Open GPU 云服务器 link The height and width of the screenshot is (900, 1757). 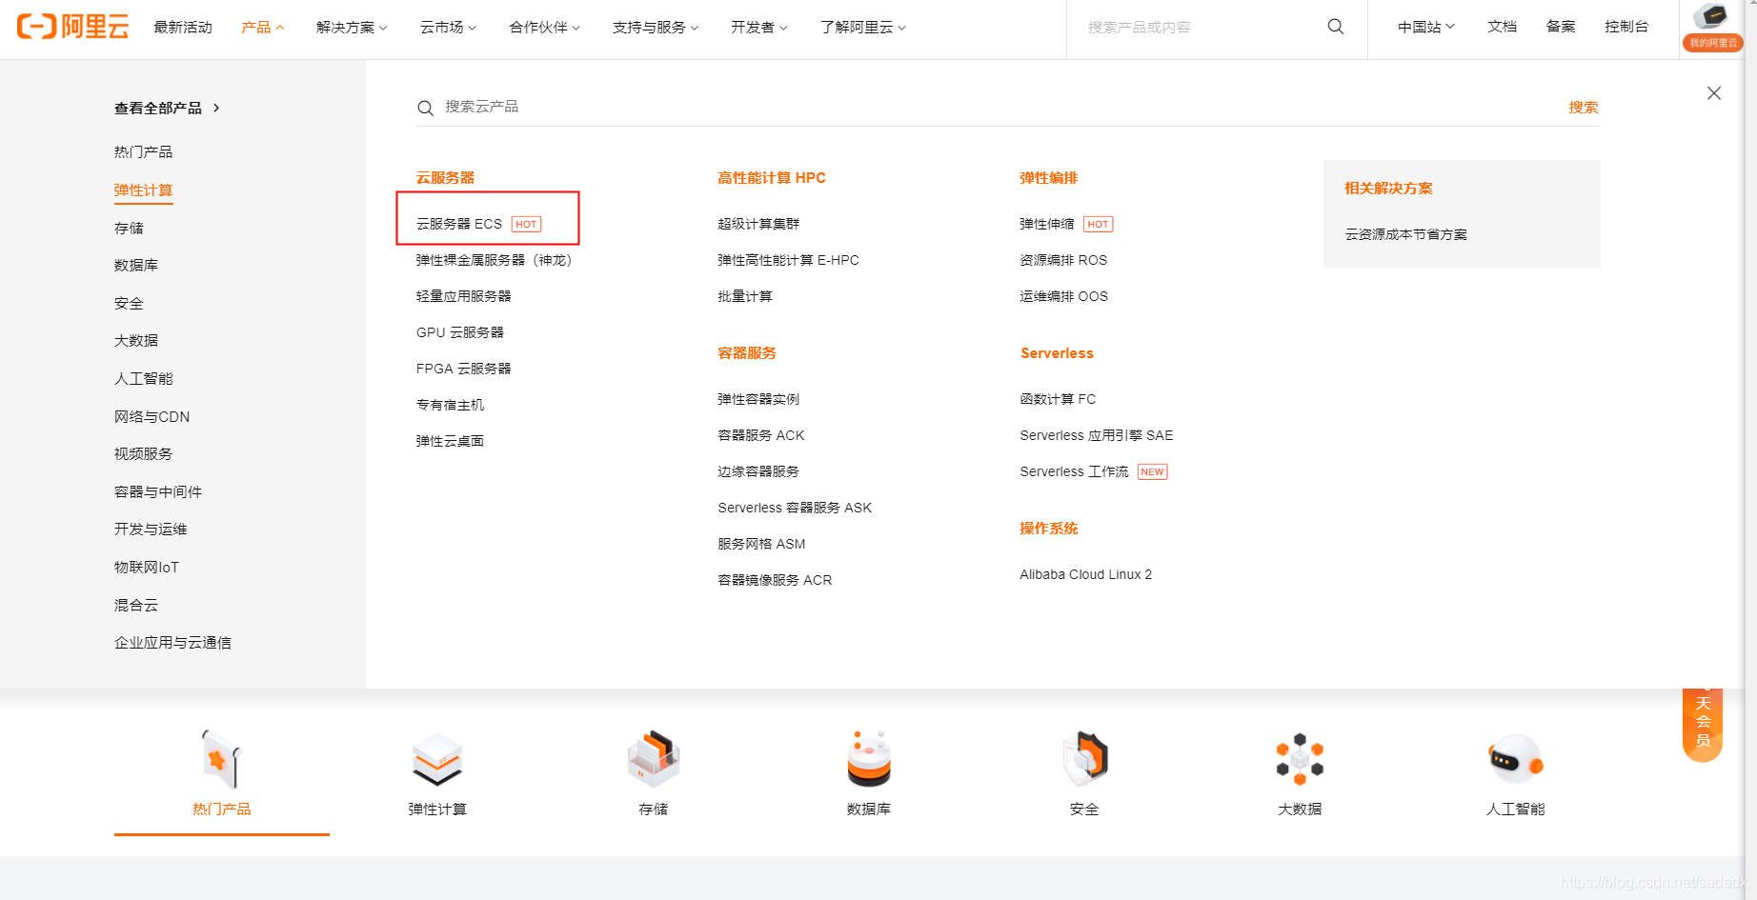click(x=460, y=332)
